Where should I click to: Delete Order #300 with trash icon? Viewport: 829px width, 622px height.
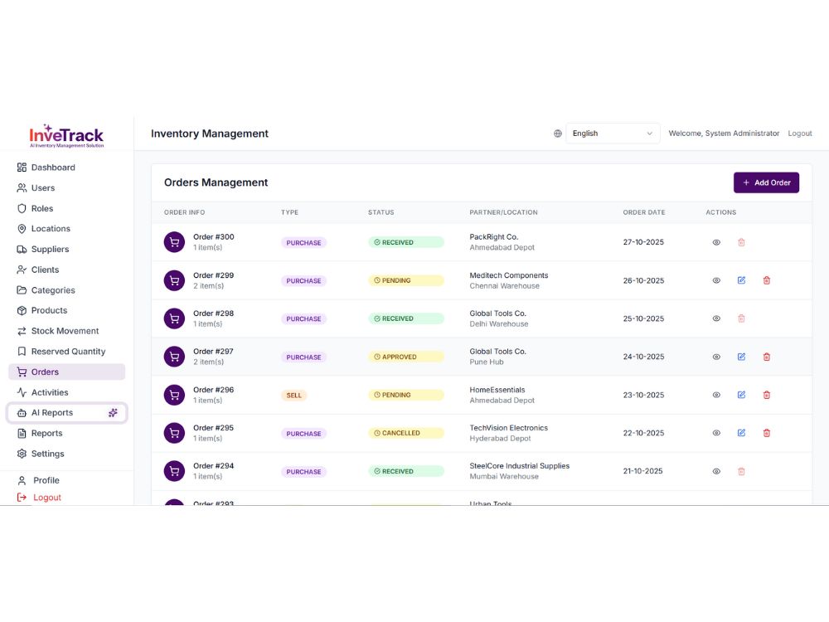(x=741, y=242)
